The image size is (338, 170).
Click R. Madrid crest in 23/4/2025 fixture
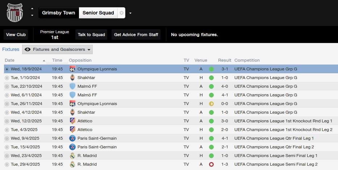click(72, 156)
